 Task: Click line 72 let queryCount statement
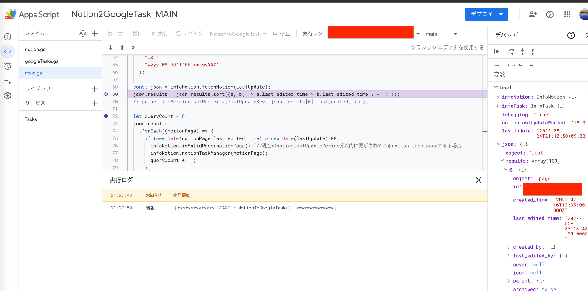tap(160, 116)
